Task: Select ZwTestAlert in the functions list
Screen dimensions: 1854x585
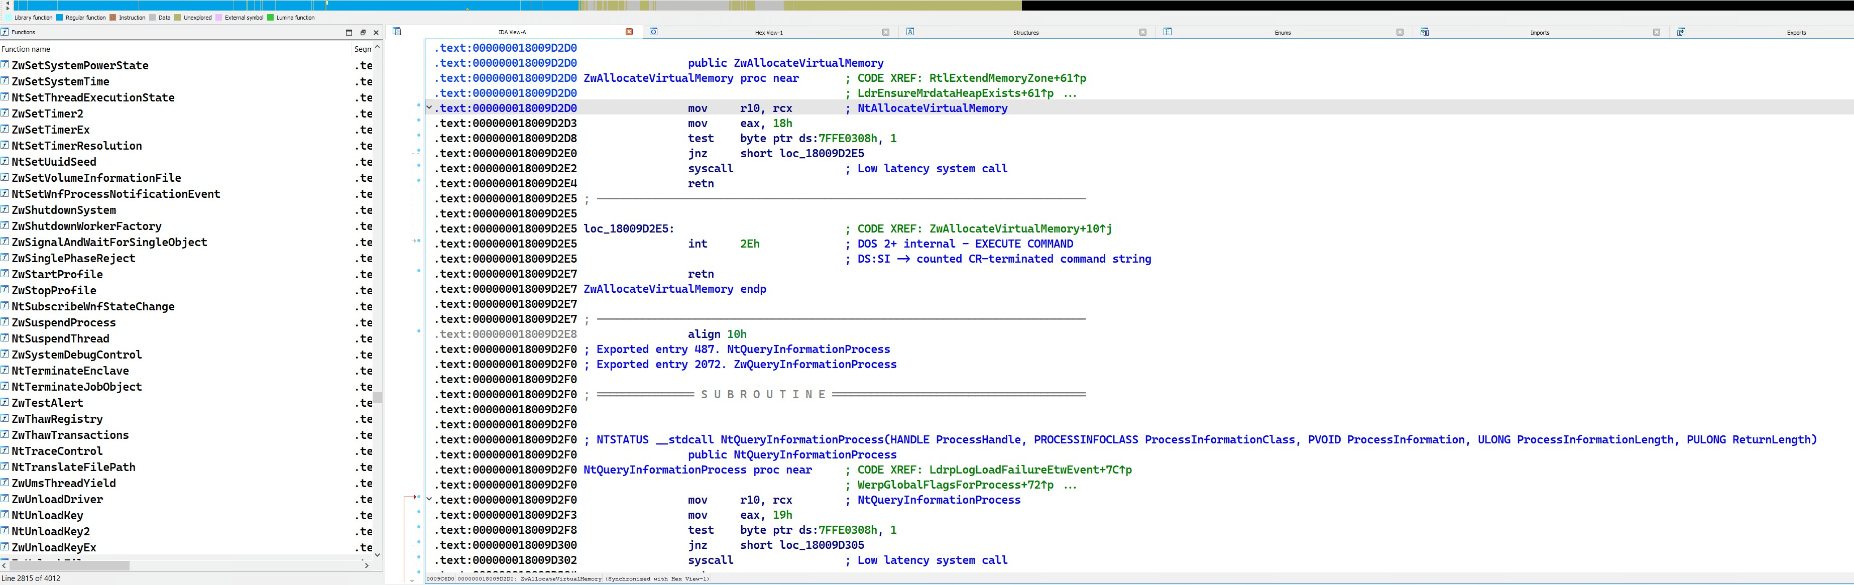Action: (x=48, y=403)
